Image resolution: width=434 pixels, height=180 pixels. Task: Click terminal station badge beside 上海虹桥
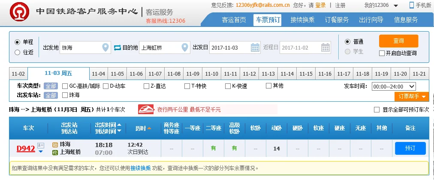[x=55, y=152]
